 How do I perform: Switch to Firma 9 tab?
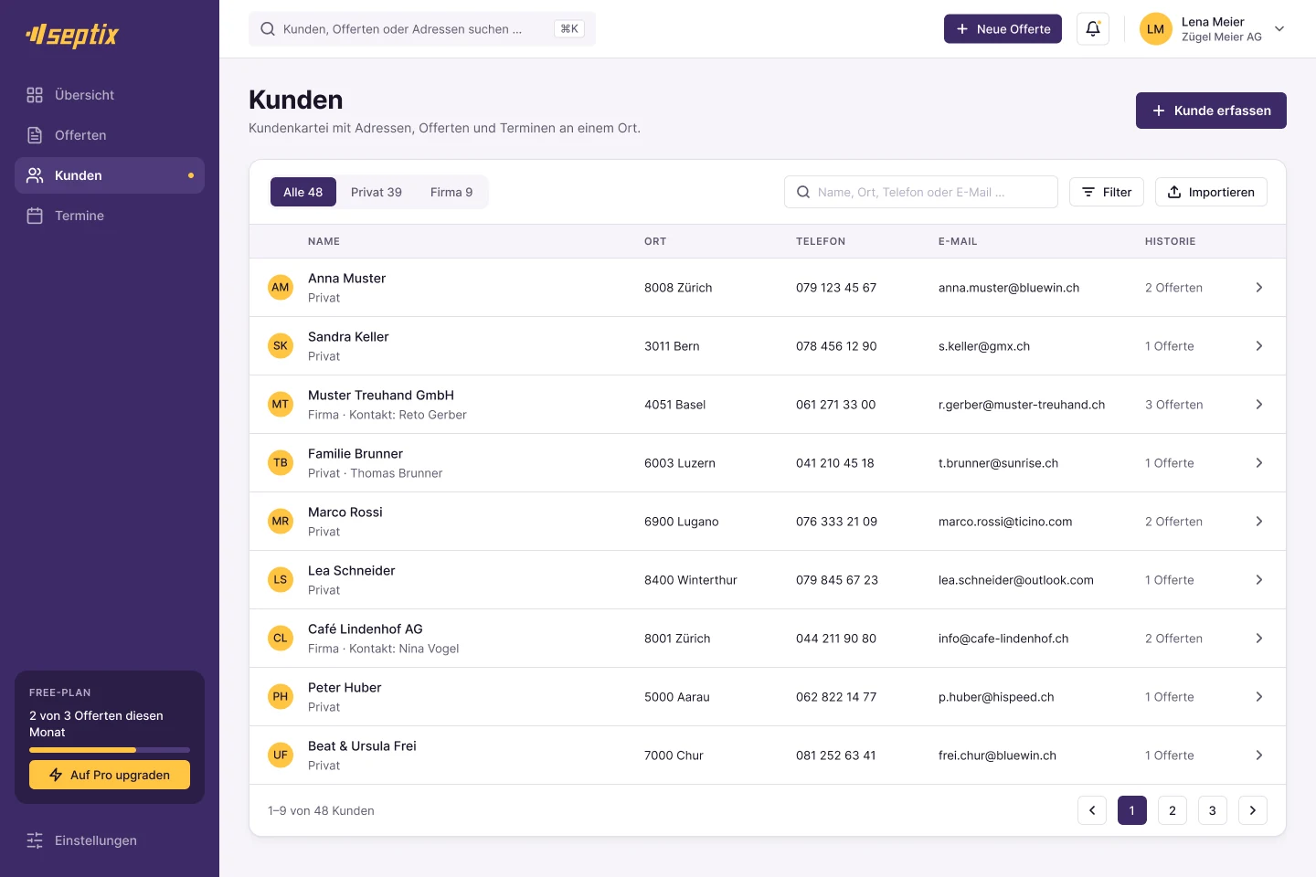tap(451, 192)
